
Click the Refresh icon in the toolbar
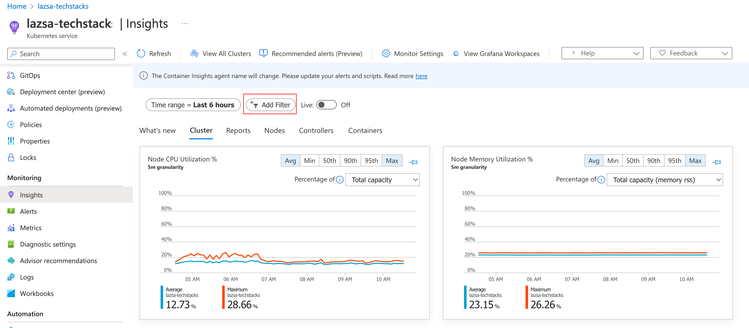click(x=141, y=54)
